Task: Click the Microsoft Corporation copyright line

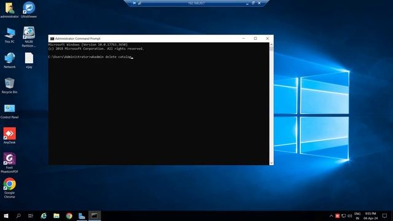Action: [x=96, y=48]
